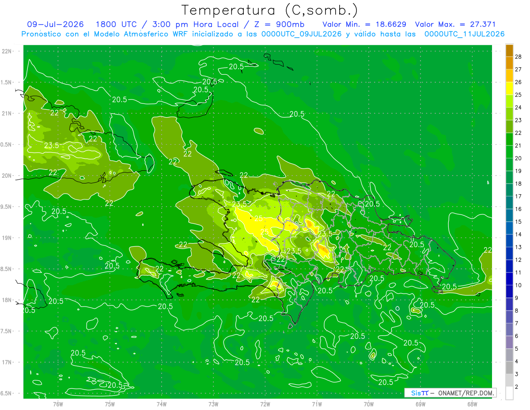Click Valor Min. = 18.6629 text

click(x=364, y=24)
